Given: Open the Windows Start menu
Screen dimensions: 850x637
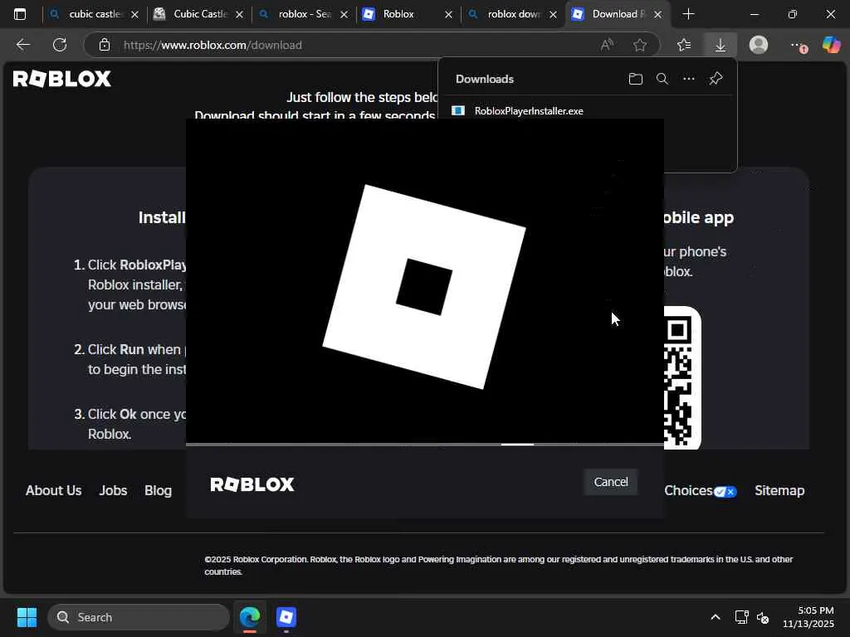Looking at the screenshot, I should click(27, 617).
